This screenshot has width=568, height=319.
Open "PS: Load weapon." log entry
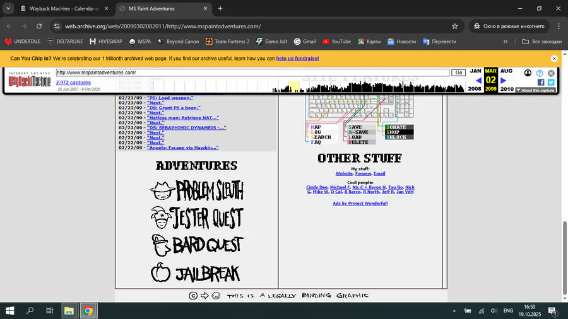click(x=170, y=98)
